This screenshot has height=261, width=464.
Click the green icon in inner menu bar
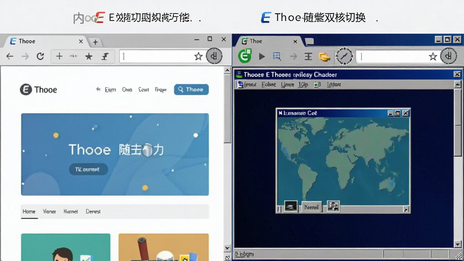(318, 85)
